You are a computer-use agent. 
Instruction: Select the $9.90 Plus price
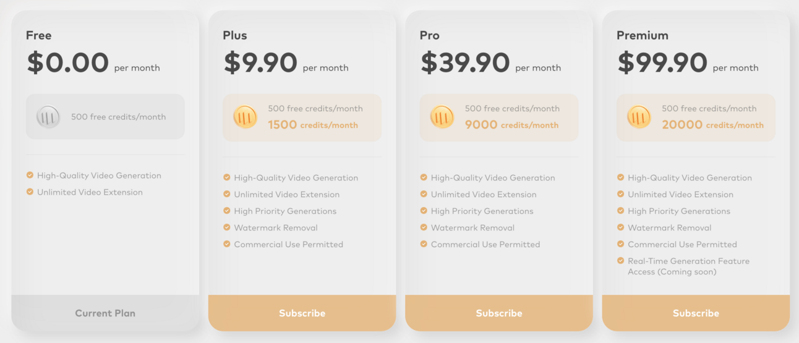pos(260,63)
